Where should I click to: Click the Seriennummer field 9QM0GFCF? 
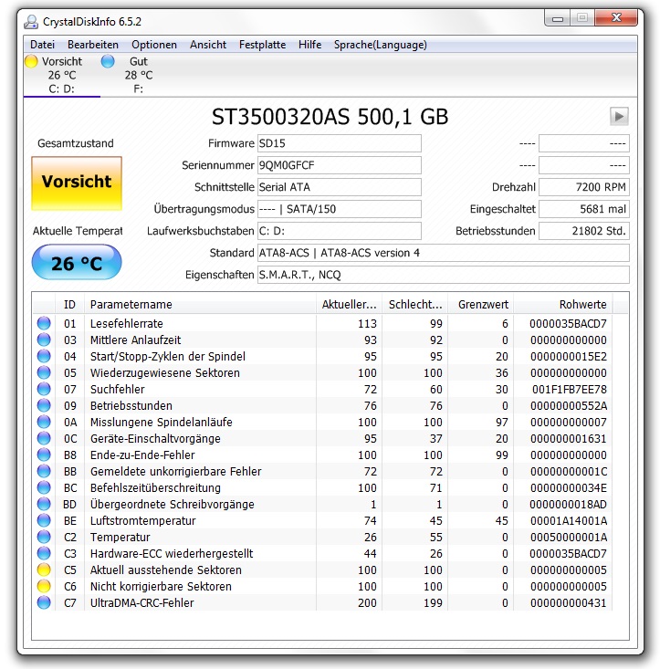click(x=340, y=165)
